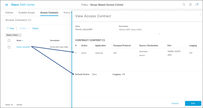The width and height of the screenshot is (203, 108).
Task: Toggle the select-all header checkbox
Action: [9, 40]
